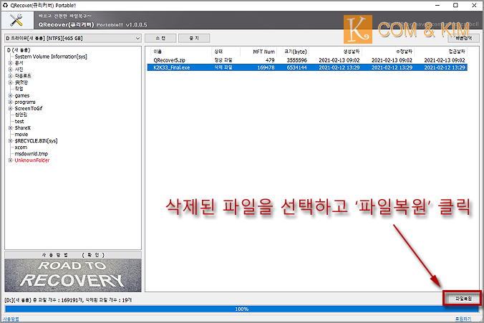This screenshot has width=484, height=323.
Task: Click the 사용방법 (확인) button above banner
Action: 73,255
